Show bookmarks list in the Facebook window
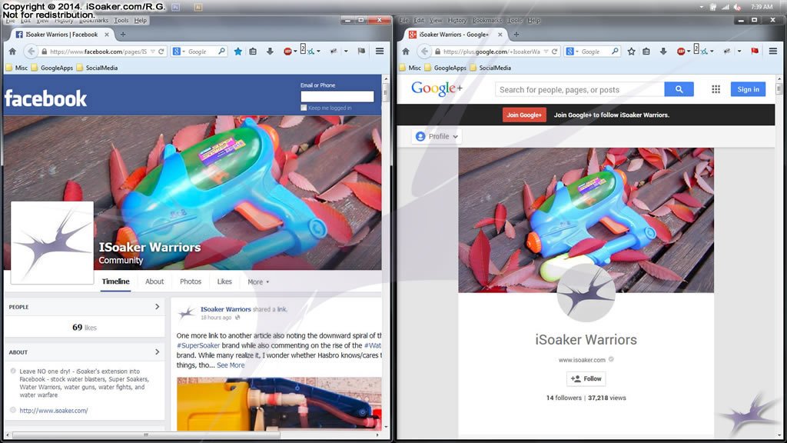Screen dimensions: 787x443 253,52
